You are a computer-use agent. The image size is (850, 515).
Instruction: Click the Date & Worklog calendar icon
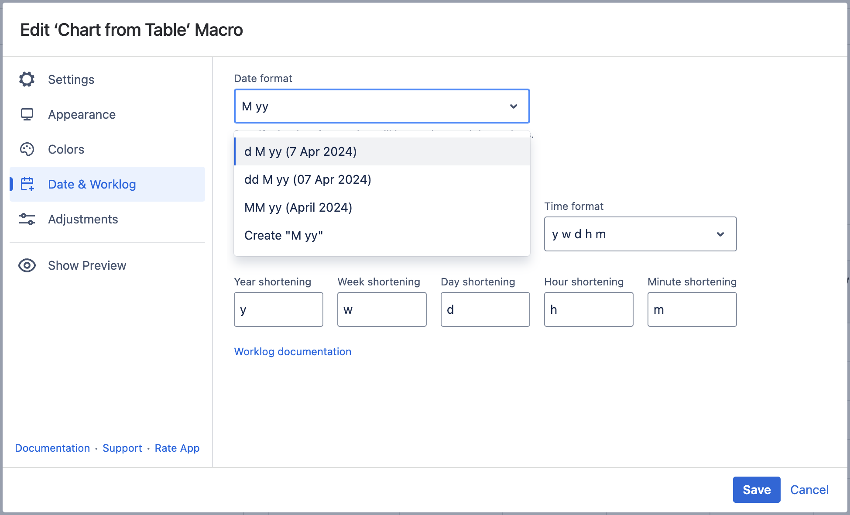click(27, 184)
